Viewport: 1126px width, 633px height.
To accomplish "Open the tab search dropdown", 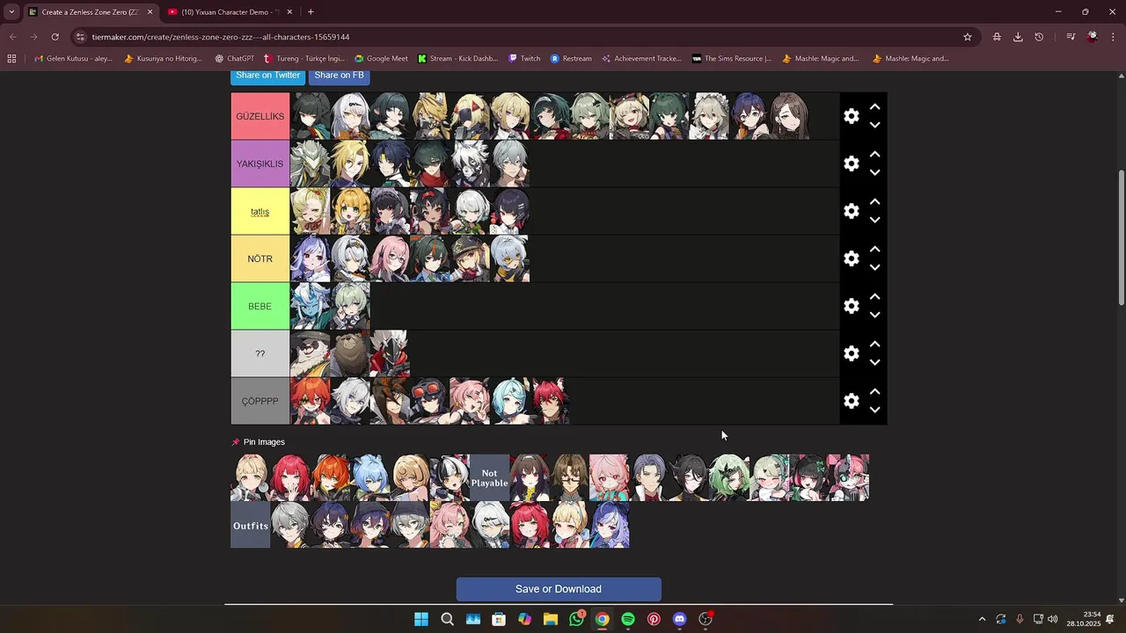I will point(11,12).
